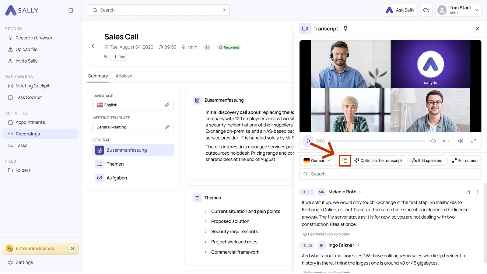Collapse the sidebar with the panel icon
The height and width of the screenshot is (274, 487).
point(71,10)
